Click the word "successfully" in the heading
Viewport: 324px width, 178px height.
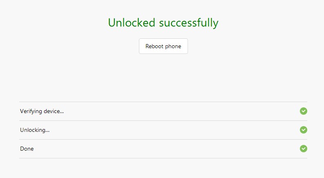[188, 23]
